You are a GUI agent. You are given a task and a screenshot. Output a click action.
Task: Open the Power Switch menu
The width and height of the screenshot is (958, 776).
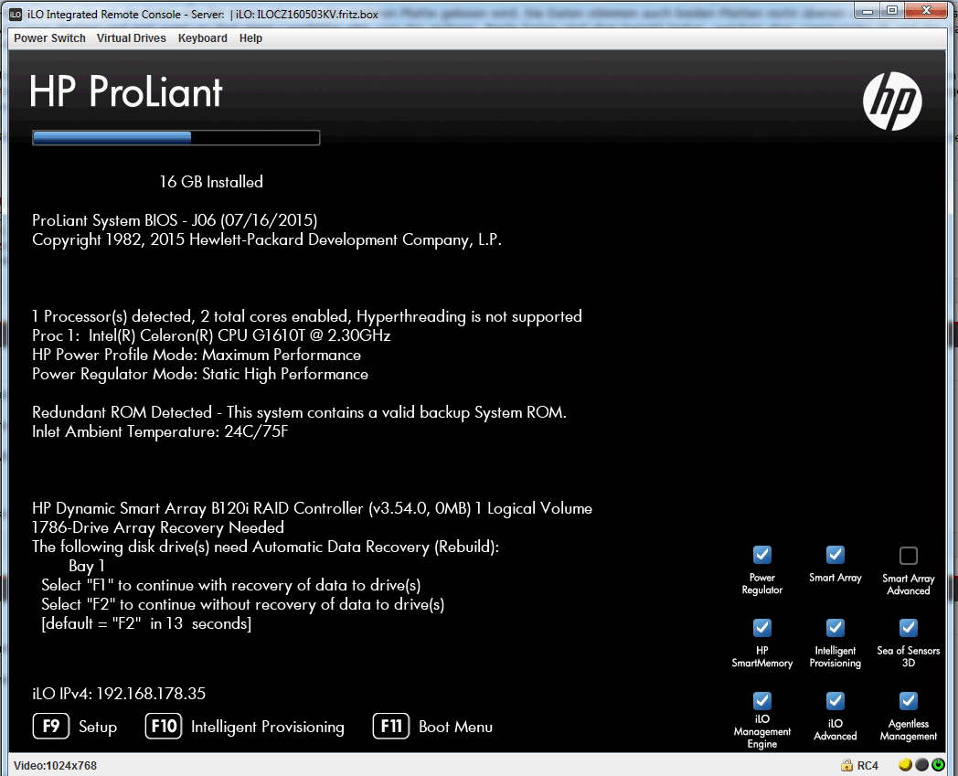tap(49, 37)
